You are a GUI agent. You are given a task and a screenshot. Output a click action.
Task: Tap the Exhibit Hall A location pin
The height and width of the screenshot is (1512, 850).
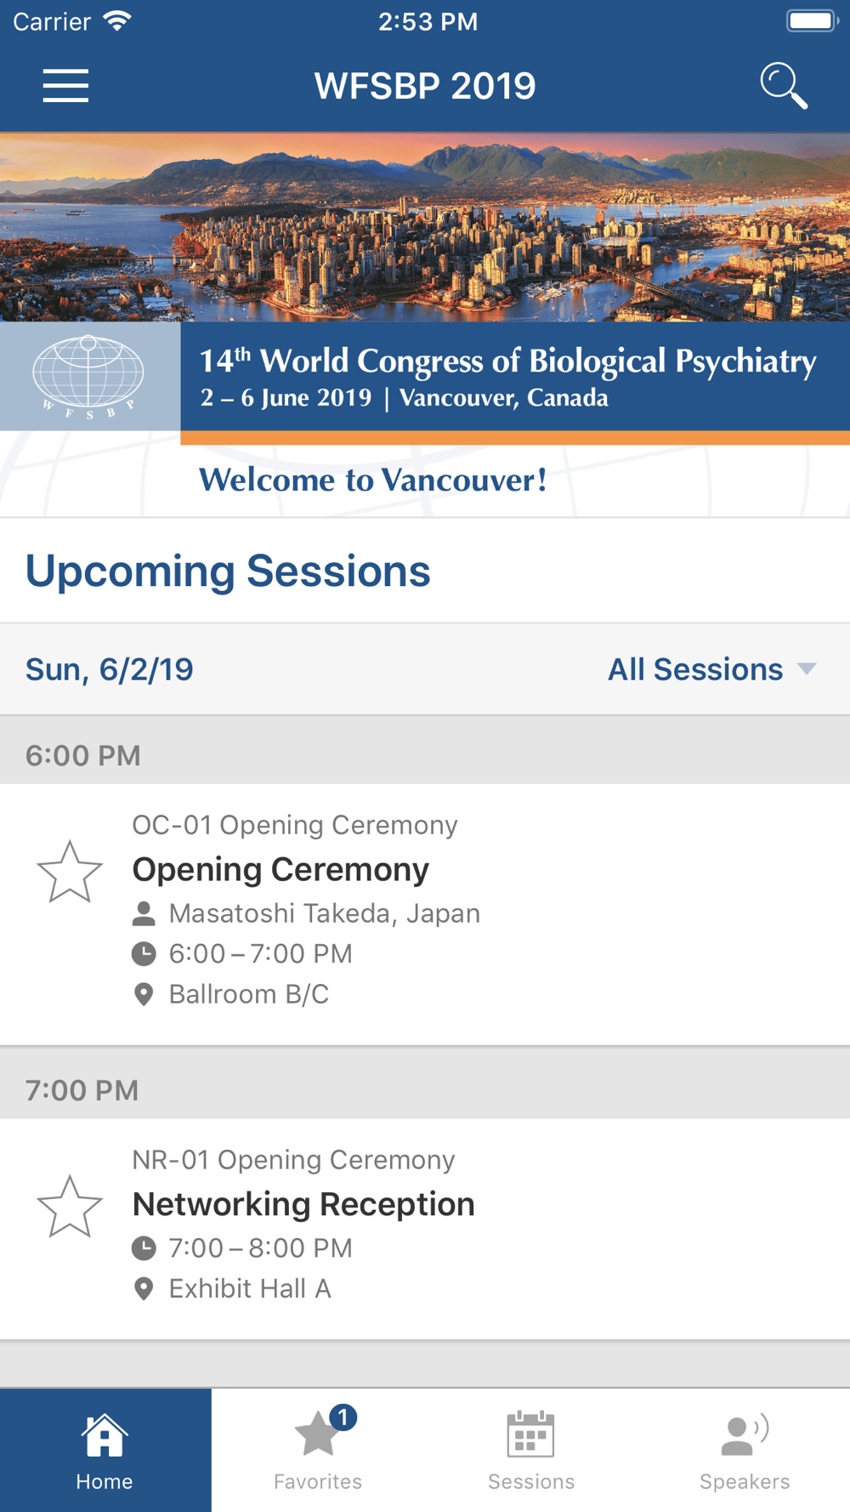coord(144,1289)
